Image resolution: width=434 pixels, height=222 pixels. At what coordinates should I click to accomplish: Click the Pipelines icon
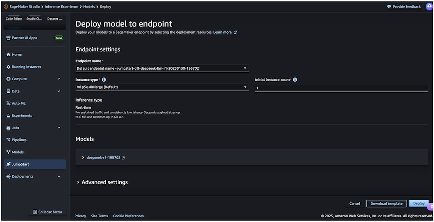(x=8, y=140)
